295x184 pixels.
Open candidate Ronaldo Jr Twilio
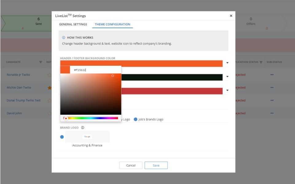point(18,75)
